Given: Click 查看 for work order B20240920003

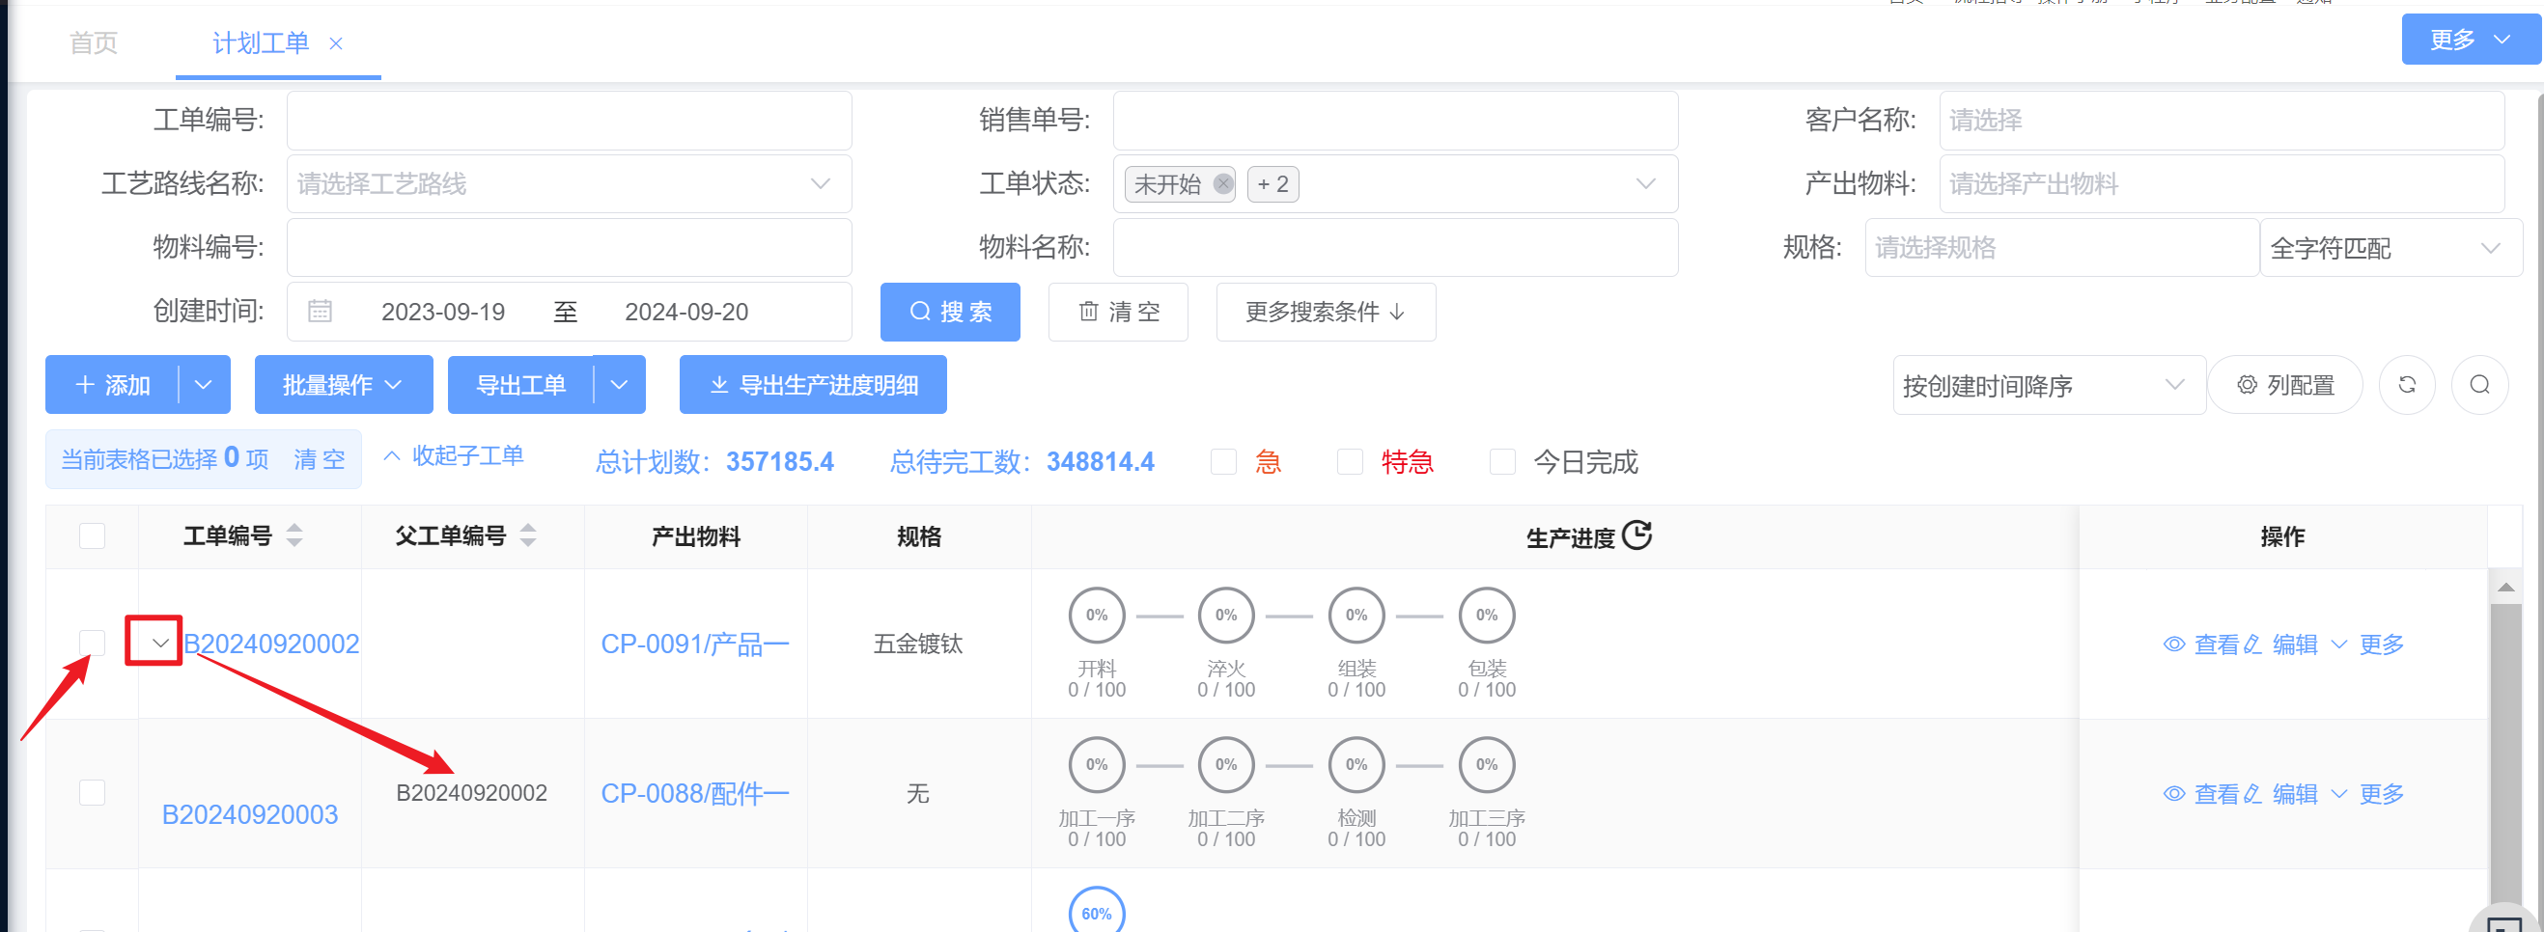Looking at the screenshot, I should 2200,795.
